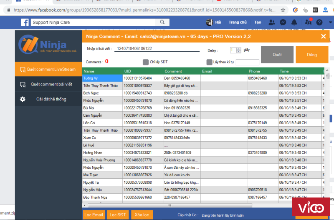Click the settings gear icon in sidebar
This screenshot has width=334, height=220.
(23, 99)
